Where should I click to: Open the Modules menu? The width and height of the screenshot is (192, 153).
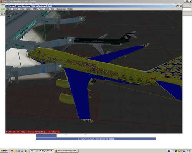(x=70, y=9)
